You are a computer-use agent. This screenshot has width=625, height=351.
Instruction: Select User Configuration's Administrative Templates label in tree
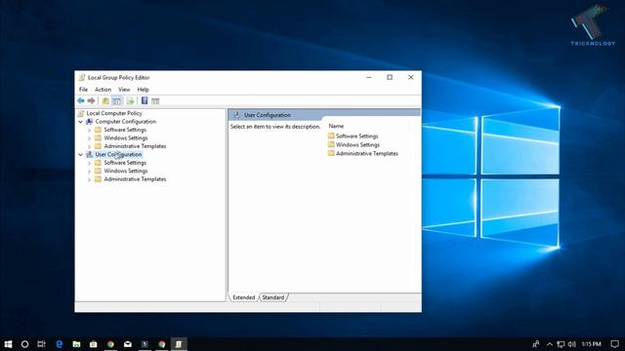pos(135,179)
